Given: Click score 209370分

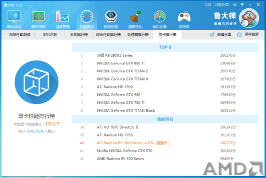Looking at the screenshot, I should click(x=228, y=71).
